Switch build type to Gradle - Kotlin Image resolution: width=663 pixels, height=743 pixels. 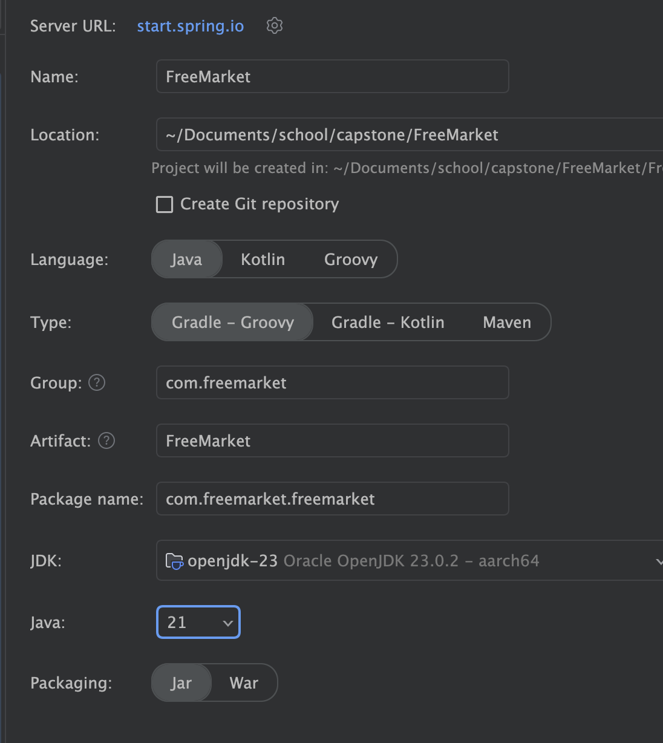tap(388, 322)
